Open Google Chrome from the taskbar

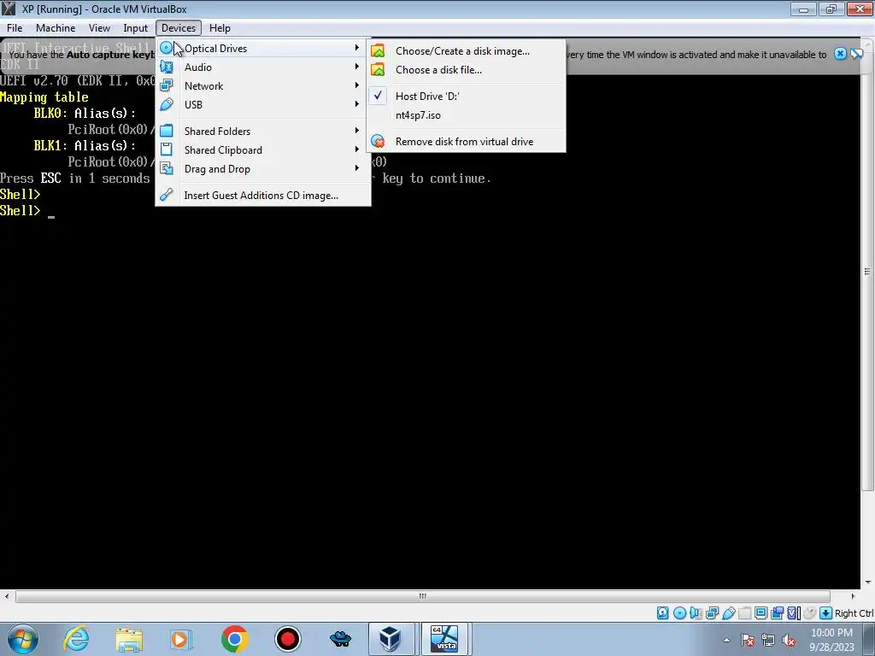(234, 639)
